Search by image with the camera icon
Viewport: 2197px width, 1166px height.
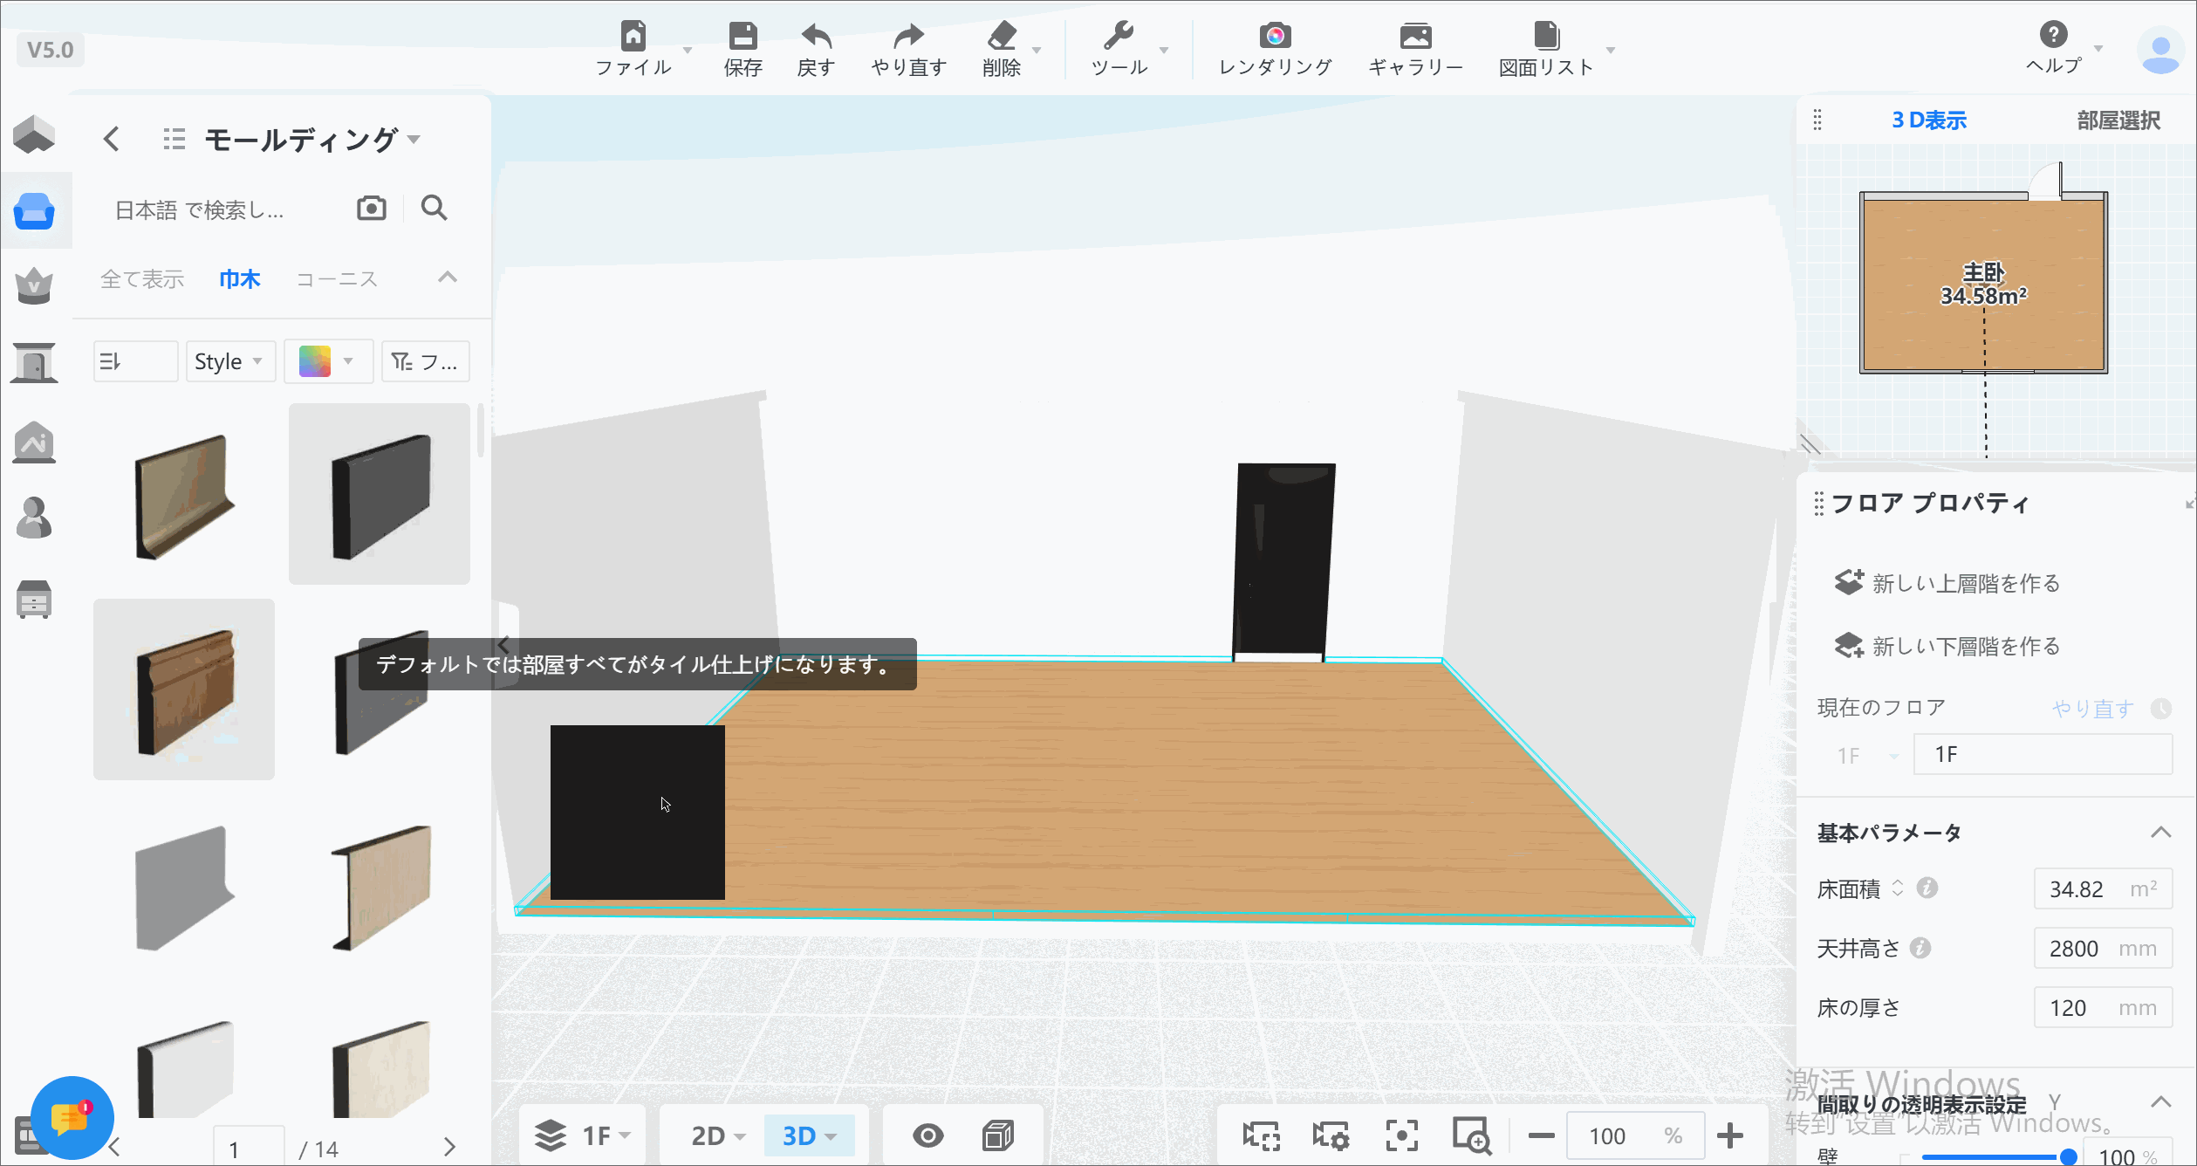(372, 208)
